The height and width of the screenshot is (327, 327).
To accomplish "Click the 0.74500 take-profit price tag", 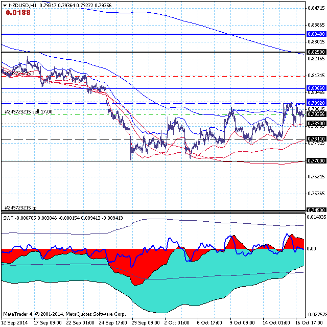I will click(x=316, y=210).
